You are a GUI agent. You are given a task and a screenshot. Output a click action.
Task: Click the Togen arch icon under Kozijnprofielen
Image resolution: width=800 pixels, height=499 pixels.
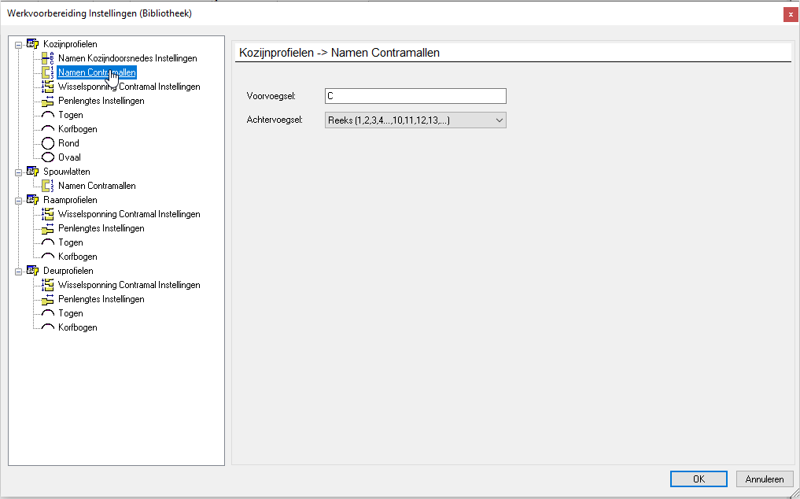pyautogui.click(x=47, y=114)
